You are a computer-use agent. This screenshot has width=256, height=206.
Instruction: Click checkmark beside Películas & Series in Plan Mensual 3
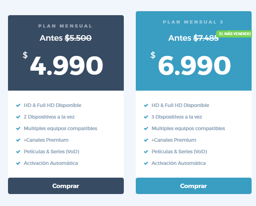click(146, 152)
